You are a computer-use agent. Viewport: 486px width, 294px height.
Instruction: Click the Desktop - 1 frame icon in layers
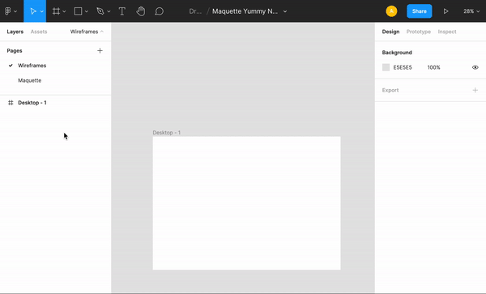click(x=11, y=103)
